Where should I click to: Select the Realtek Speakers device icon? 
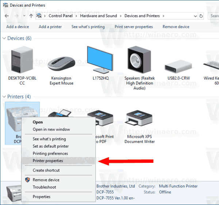139,60
